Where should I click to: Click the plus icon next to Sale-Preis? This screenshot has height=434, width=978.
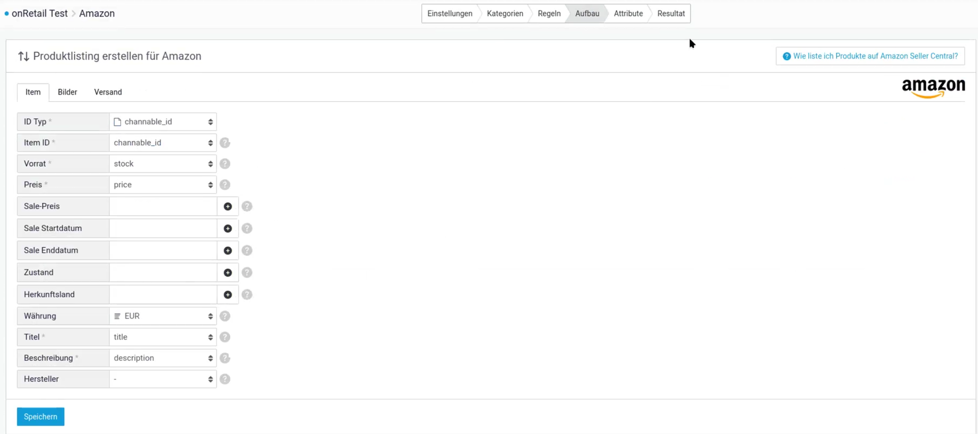(x=228, y=206)
